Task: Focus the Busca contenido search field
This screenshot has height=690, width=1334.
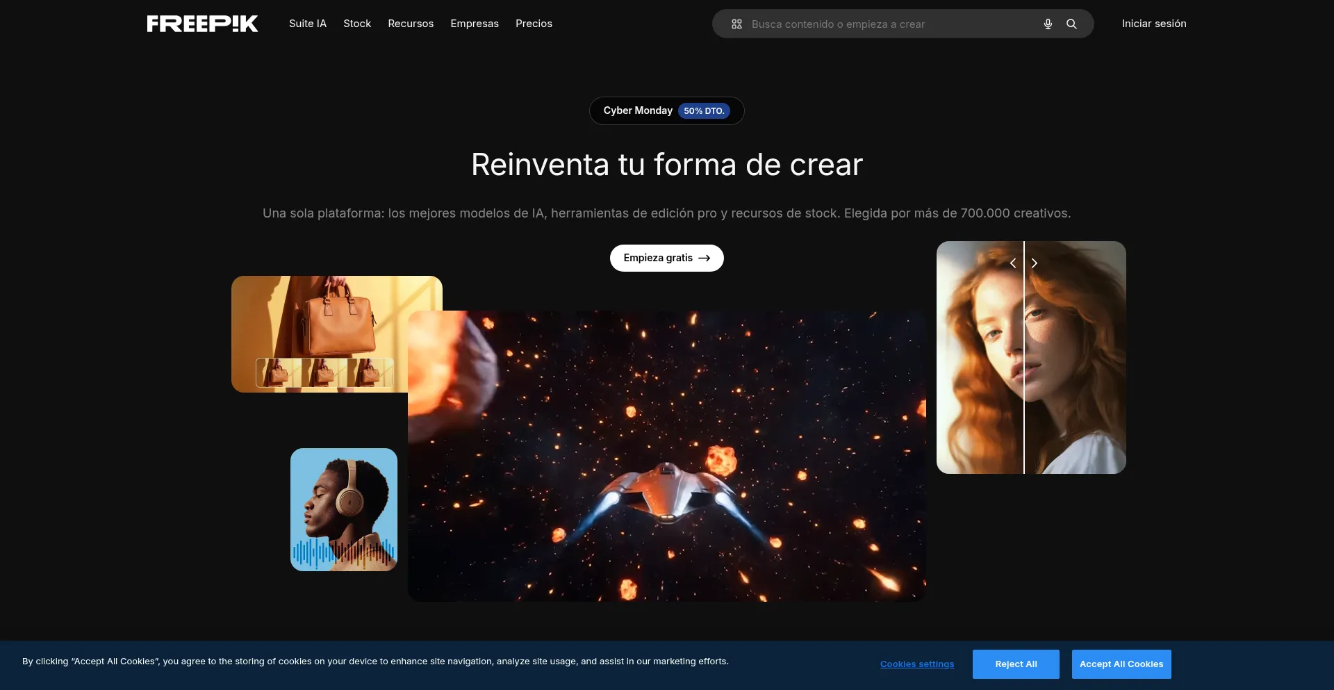Action: (x=889, y=24)
